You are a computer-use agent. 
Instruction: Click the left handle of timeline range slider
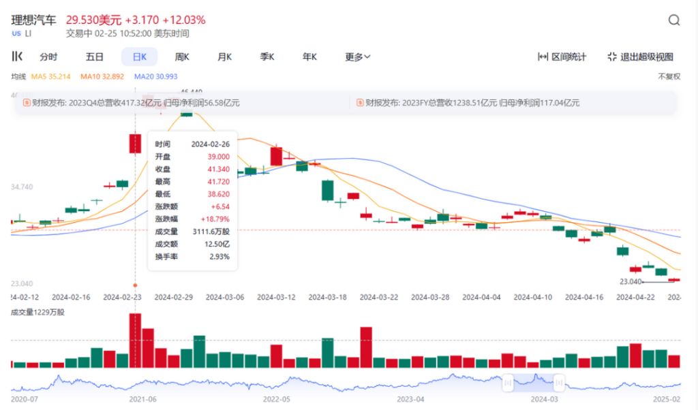point(508,383)
